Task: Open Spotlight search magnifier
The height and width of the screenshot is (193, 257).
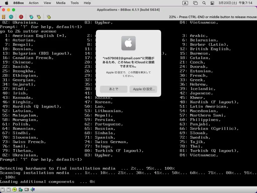Action: [204, 3]
